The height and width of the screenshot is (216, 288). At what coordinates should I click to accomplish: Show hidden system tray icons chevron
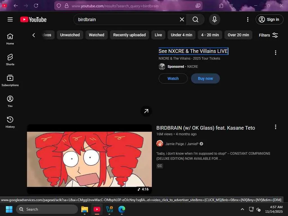point(242,209)
